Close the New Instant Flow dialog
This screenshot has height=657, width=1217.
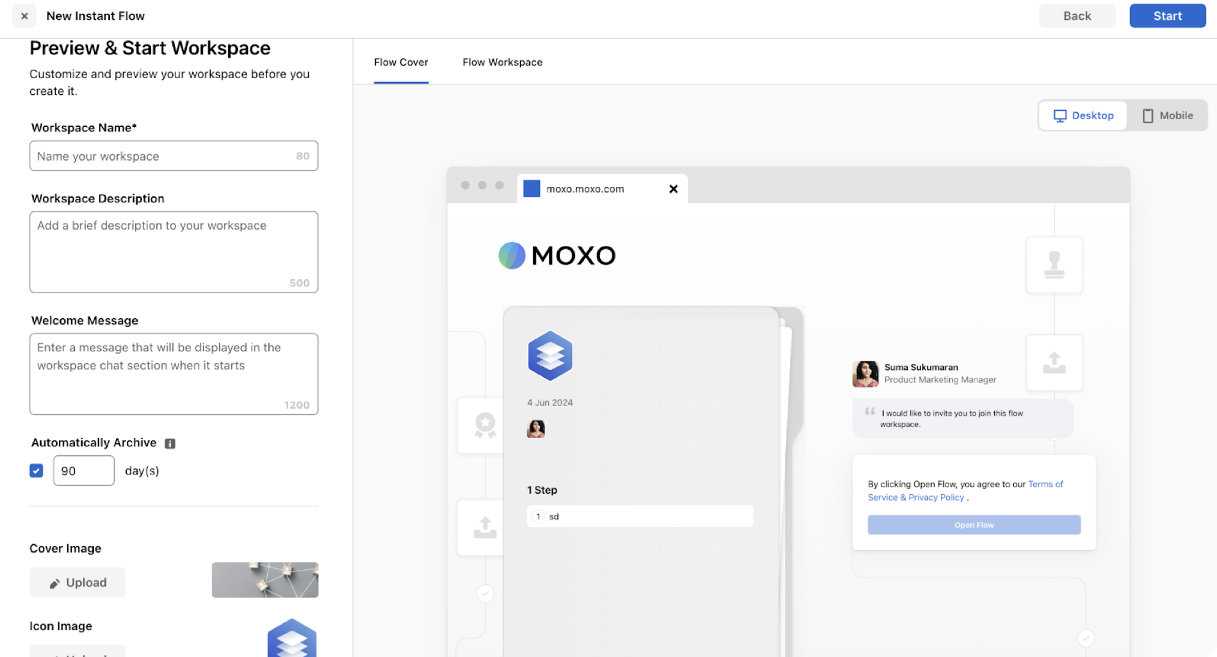24,16
